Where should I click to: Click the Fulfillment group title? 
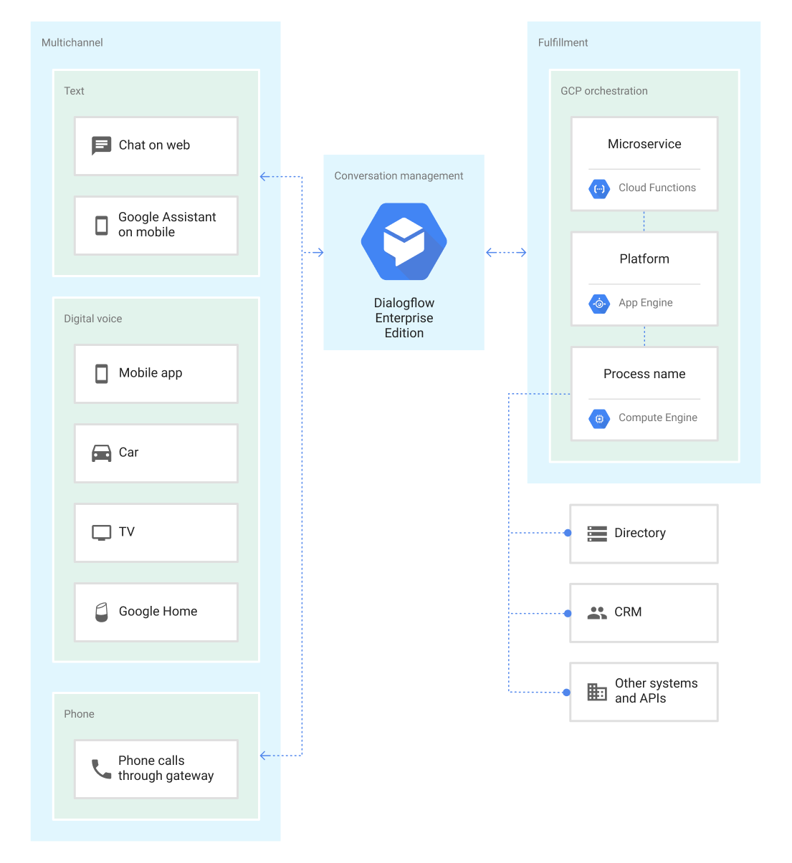[x=563, y=43]
